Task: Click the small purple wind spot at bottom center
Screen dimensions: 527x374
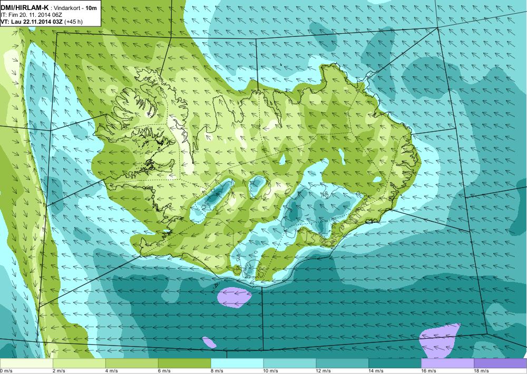Action: point(209,342)
